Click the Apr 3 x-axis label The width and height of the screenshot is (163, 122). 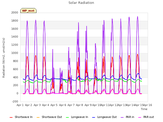pyautogui.click(x=37, y=105)
